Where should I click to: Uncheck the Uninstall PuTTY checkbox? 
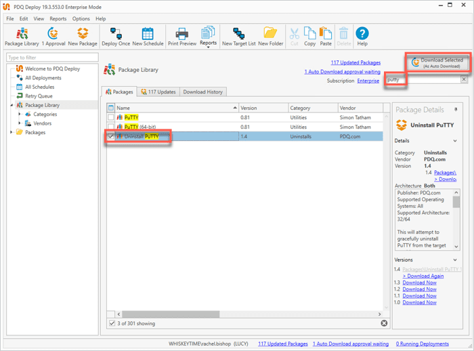coord(111,136)
